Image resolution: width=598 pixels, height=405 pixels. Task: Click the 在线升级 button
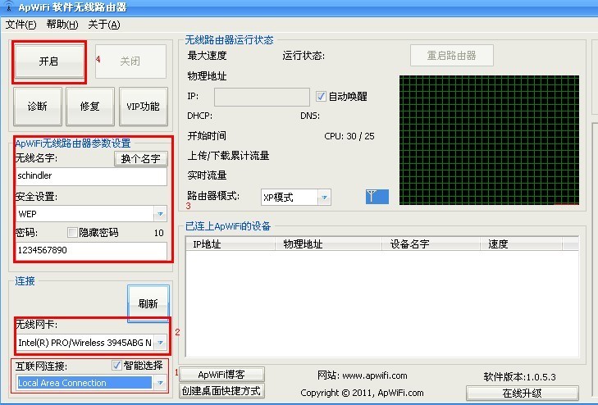522,393
